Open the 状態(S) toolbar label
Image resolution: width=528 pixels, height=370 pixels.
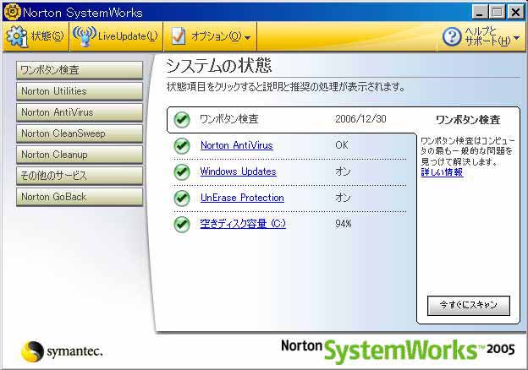47,36
